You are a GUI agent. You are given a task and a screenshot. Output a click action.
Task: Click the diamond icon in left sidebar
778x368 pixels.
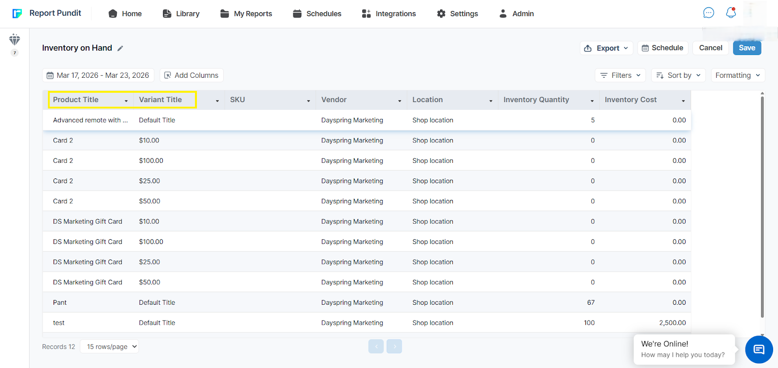pyautogui.click(x=15, y=39)
